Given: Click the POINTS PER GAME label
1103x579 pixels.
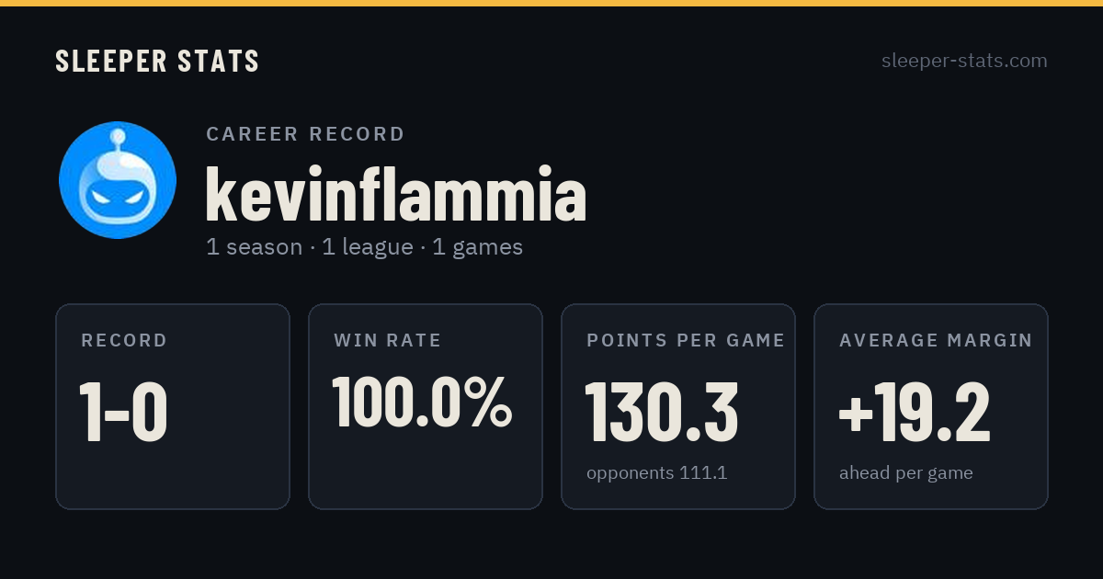Looking at the screenshot, I should [686, 340].
